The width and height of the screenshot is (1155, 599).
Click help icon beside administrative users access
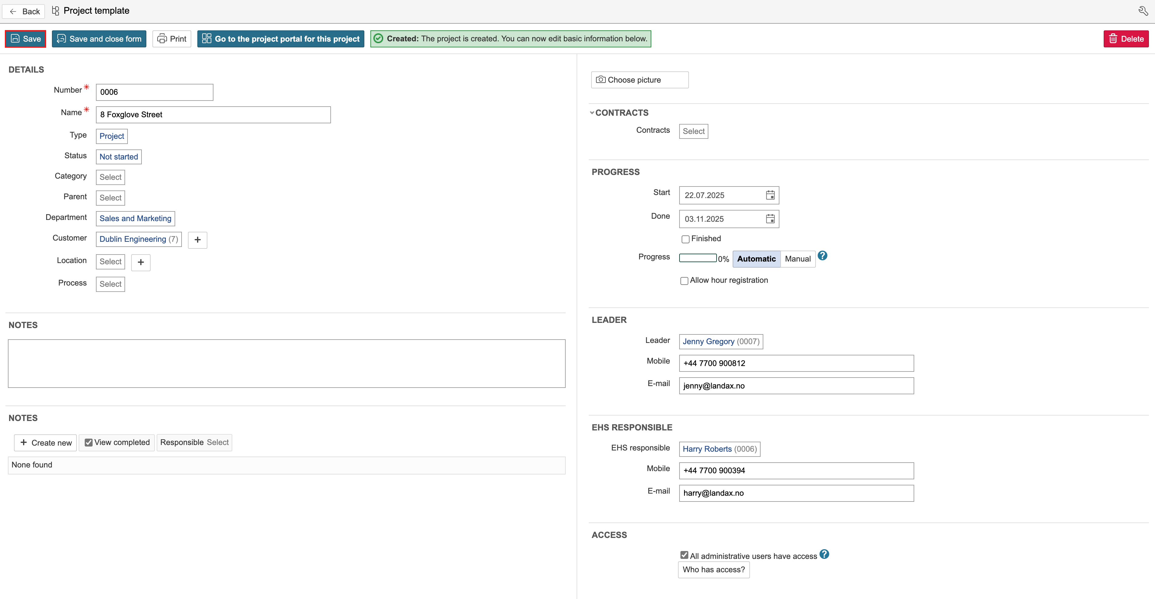[824, 554]
